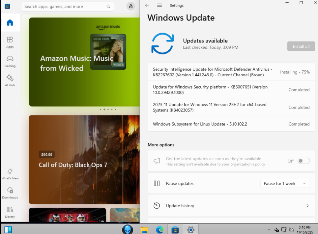The height and width of the screenshot is (234, 318).
Task: Click Last checked: Today, 3:09 PM text
Action: (211, 47)
